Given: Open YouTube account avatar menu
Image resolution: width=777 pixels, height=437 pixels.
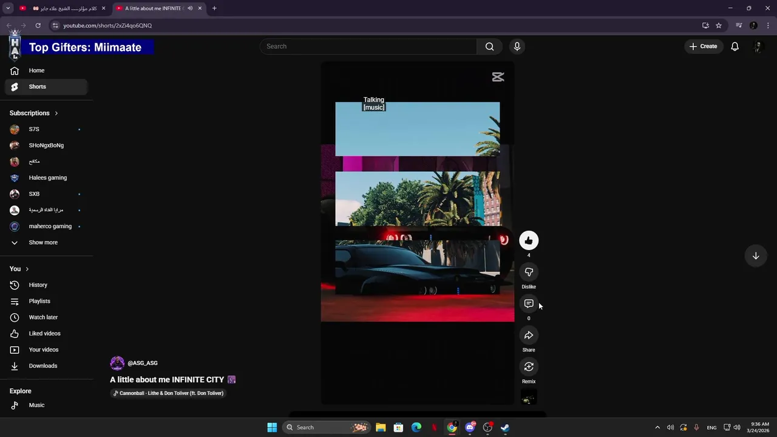Looking at the screenshot, I should 758,46.
